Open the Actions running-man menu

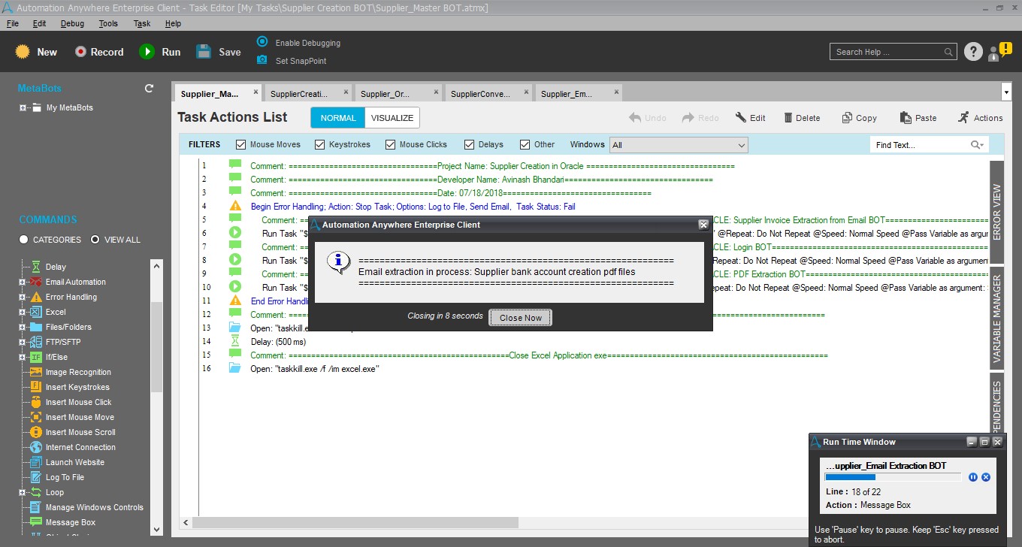click(963, 118)
